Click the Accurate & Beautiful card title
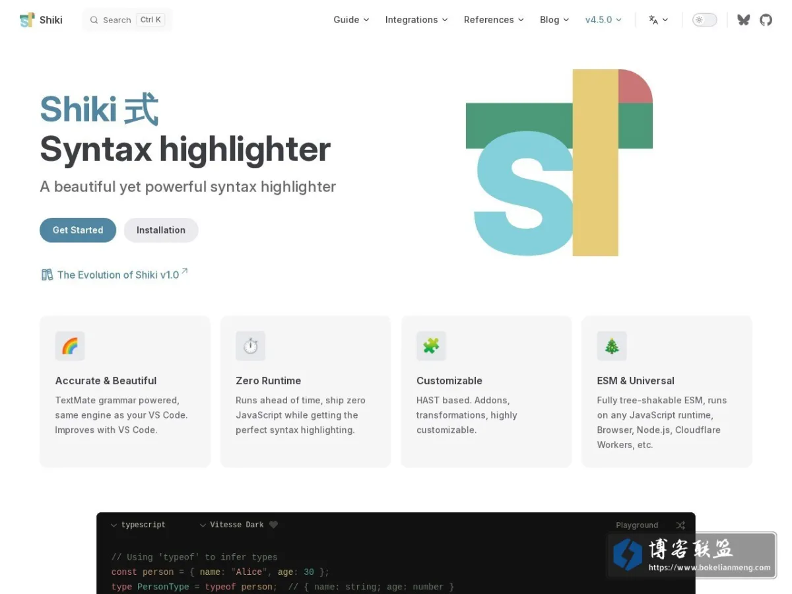This screenshot has height=594, width=792. click(x=106, y=381)
